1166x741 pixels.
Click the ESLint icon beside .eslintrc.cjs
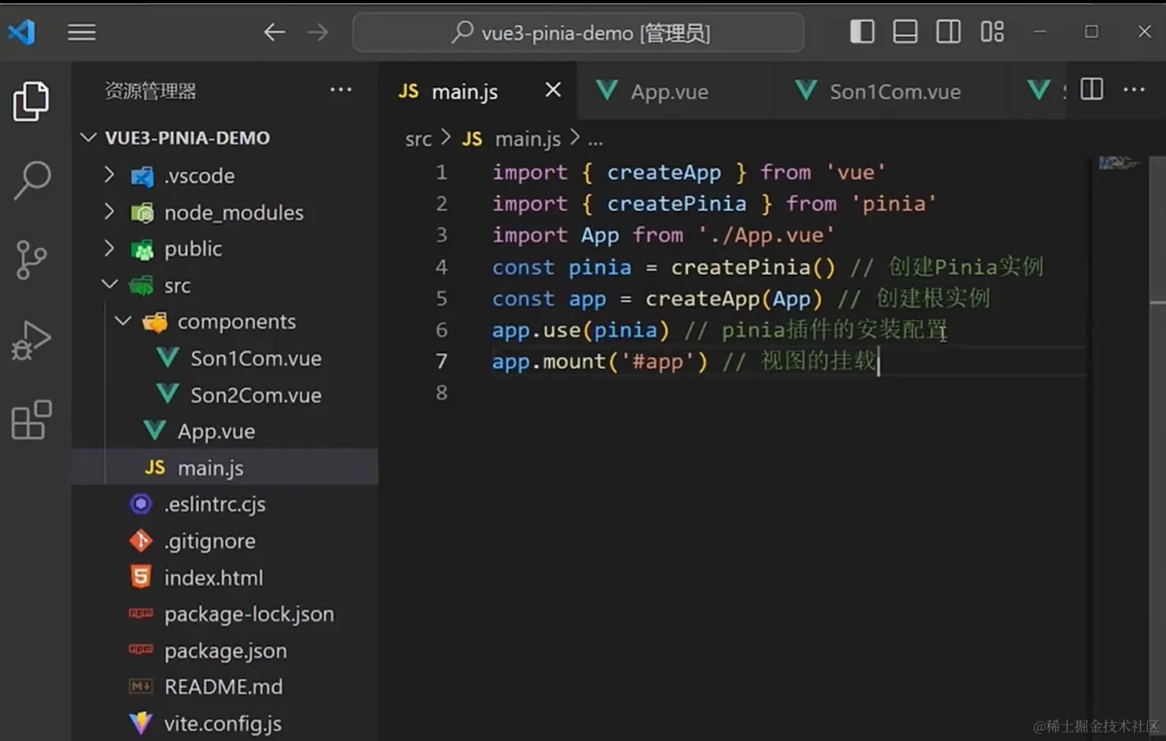pos(141,503)
